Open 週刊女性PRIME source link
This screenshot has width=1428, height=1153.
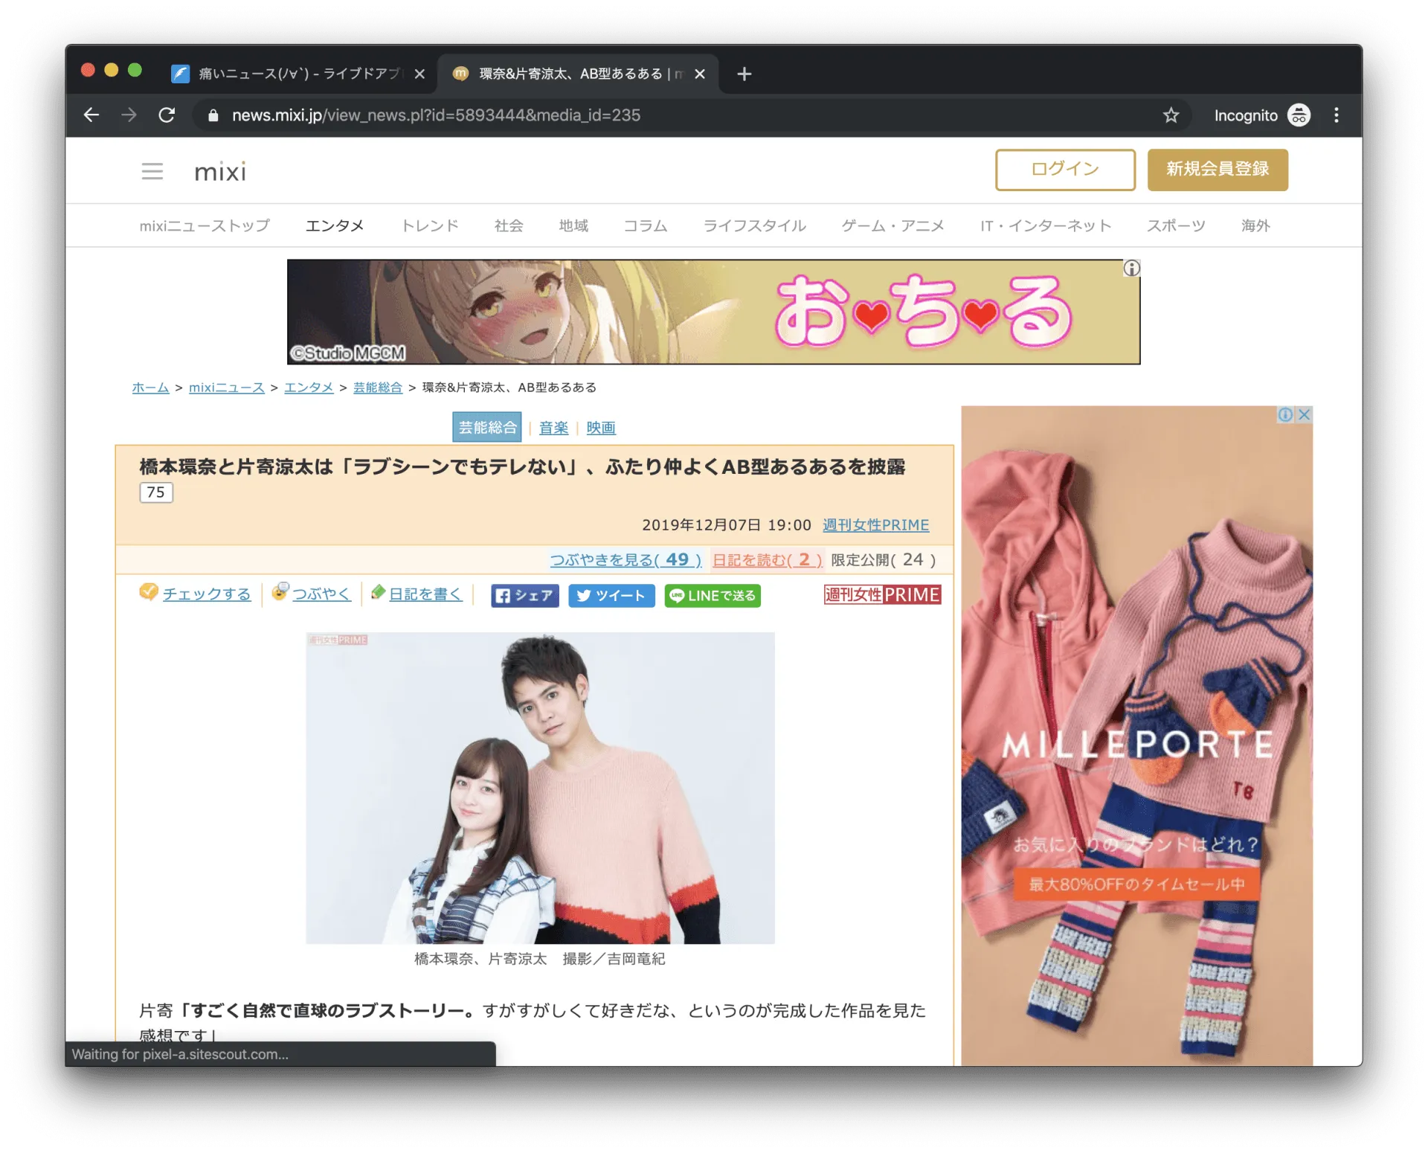pos(875,525)
